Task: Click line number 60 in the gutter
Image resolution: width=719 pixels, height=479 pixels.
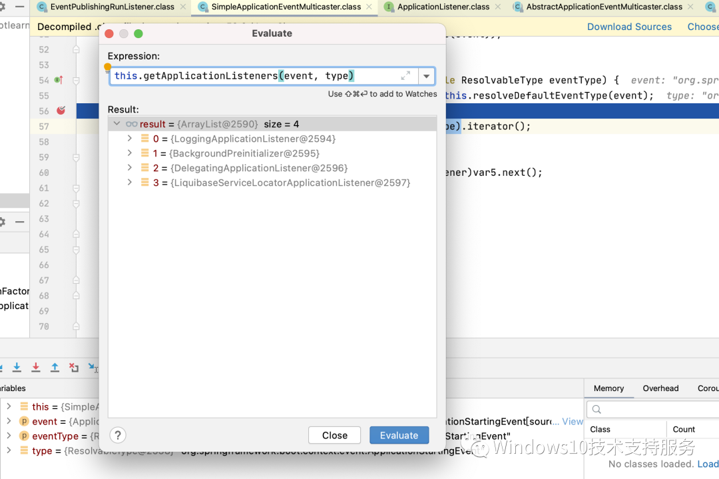Action: click(x=43, y=173)
